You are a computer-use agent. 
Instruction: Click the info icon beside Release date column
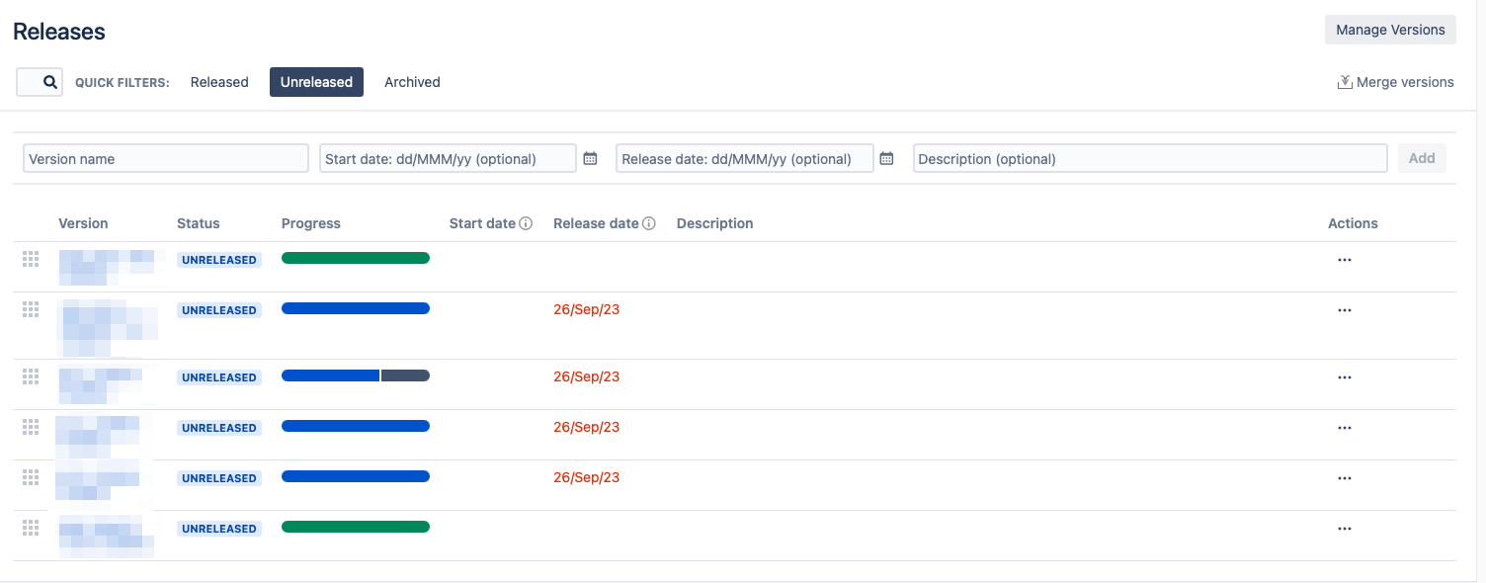(649, 222)
